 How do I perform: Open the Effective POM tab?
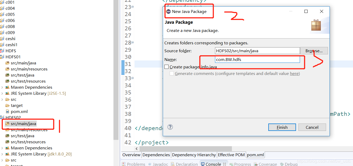(231, 155)
